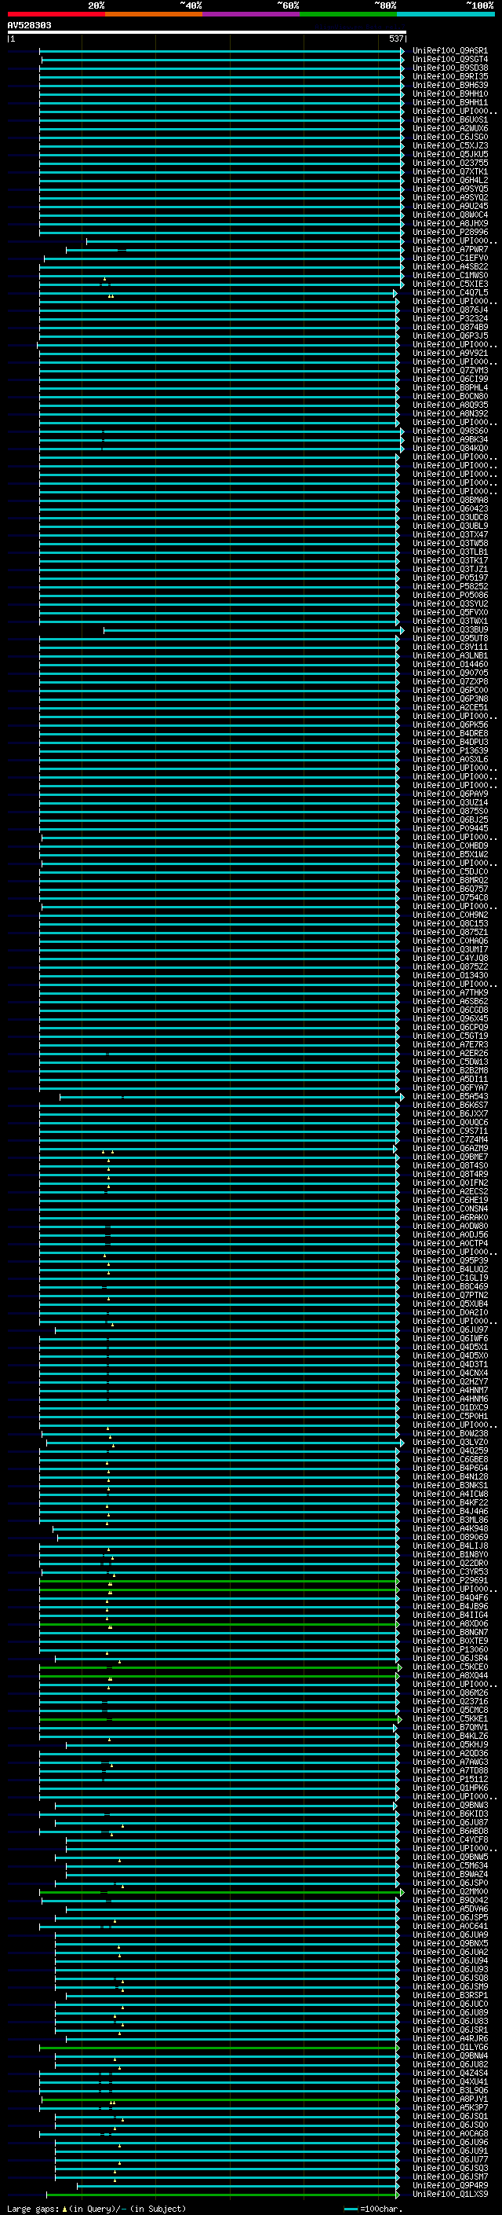
Task: Select the label UniRef100_A7THK9
Action: coord(450,992)
